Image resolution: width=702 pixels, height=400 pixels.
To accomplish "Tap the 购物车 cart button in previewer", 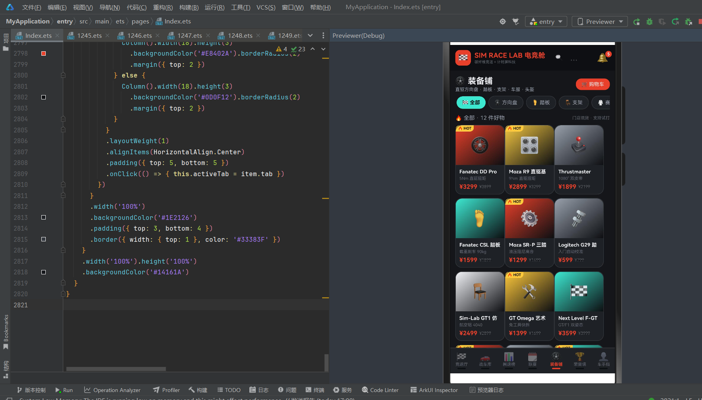I will (x=593, y=84).
